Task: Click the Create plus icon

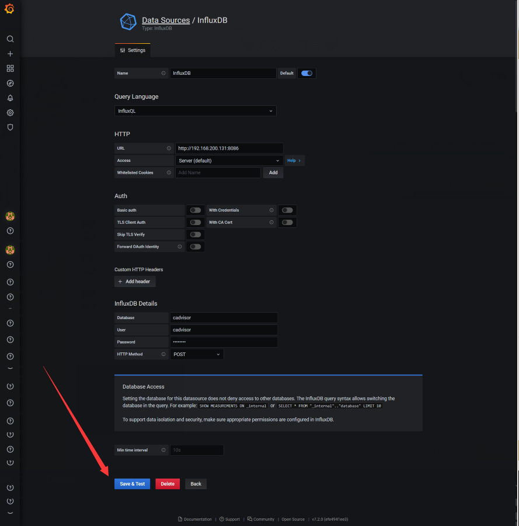Action: pos(10,54)
